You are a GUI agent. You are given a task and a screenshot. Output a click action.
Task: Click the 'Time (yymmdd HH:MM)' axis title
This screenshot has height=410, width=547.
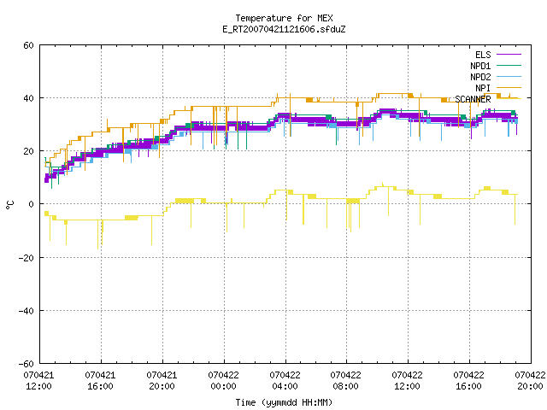[284, 402]
